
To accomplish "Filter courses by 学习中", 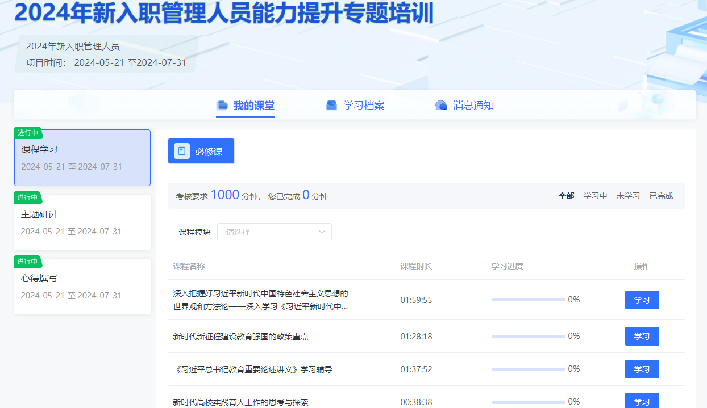I will [595, 196].
